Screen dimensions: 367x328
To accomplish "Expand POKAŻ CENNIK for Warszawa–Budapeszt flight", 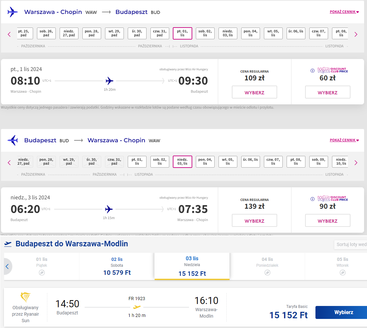I will tap(344, 12).
